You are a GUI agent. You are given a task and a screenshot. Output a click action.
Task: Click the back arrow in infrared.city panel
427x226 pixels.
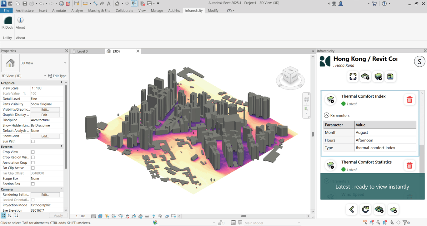(x=352, y=209)
